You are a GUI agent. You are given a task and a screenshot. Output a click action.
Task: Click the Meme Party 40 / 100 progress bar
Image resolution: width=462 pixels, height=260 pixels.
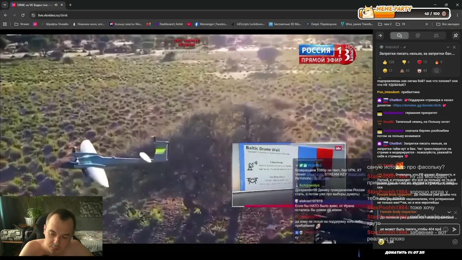(404, 14)
